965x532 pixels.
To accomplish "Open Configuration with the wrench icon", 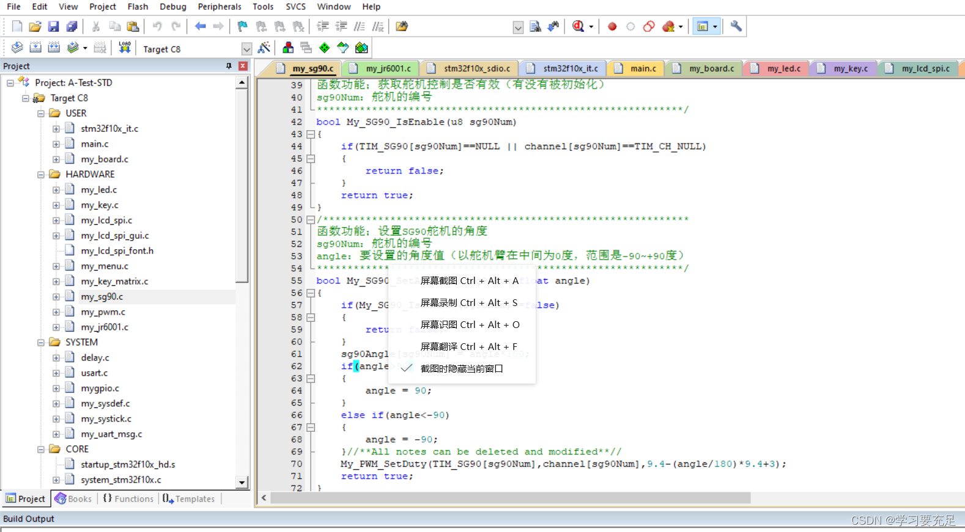I will (x=736, y=26).
